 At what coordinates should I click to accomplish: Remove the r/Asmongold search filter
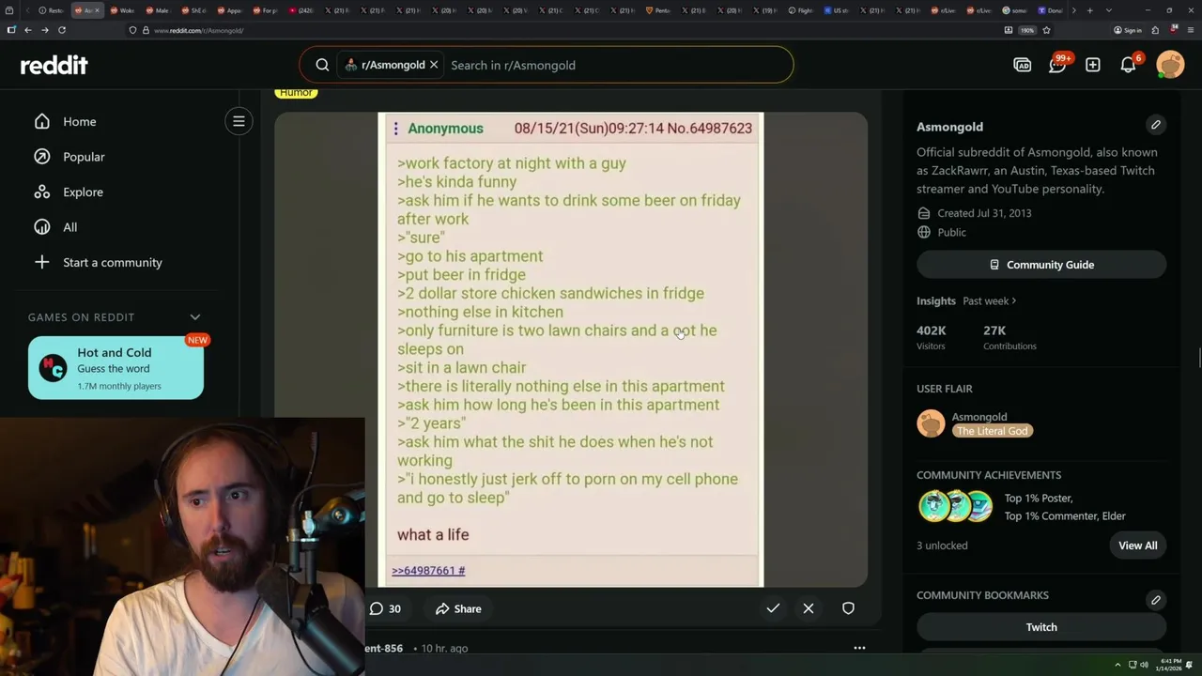(x=434, y=65)
